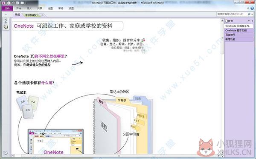Screen dimensions: 256x159
Task: Click the Dock to Desktop icon
Action: click(18, 3)
